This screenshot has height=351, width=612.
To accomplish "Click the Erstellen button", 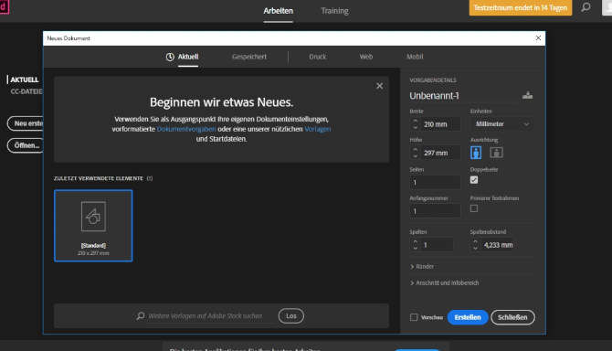I will tap(468, 317).
